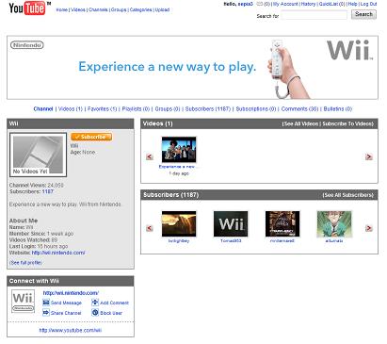Open the Channels navigation link
The image size is (387, 344).
coord(98,9)
